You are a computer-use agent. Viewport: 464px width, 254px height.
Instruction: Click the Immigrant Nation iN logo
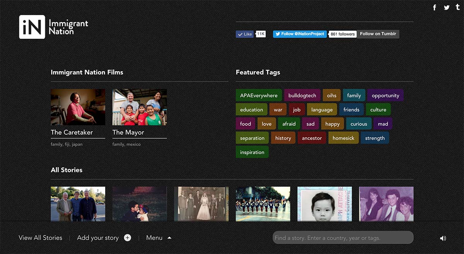pyautogui.click(x=32, y=27)
